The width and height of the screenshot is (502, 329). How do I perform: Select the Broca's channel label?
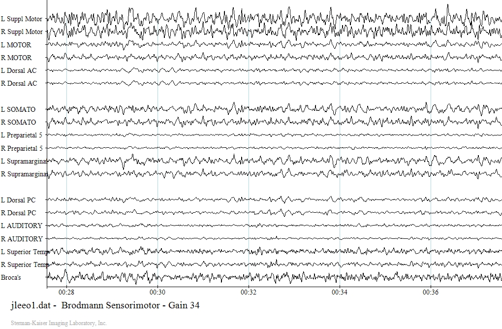click(x=11, y=277)
